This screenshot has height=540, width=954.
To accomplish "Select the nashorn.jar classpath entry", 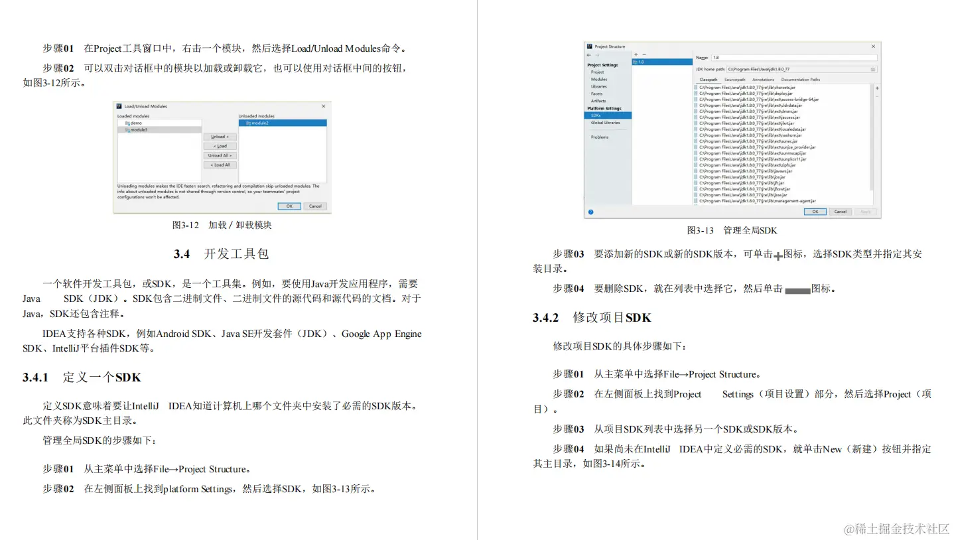I will point(748,135).
